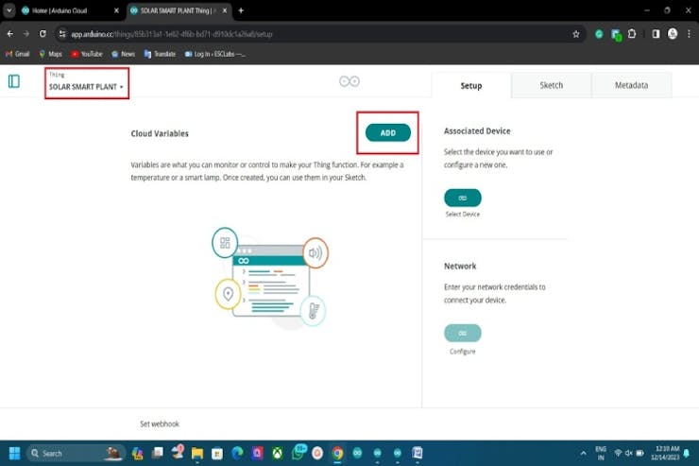Close the SOLAR SMART PLANT browser tab
This screenshot has height=466, width=699.
pyautogui.click(x=225, y=10)
